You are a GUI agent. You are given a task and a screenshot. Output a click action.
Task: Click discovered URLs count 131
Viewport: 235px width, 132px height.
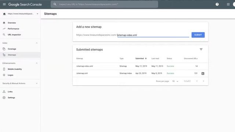pos(196,73)
